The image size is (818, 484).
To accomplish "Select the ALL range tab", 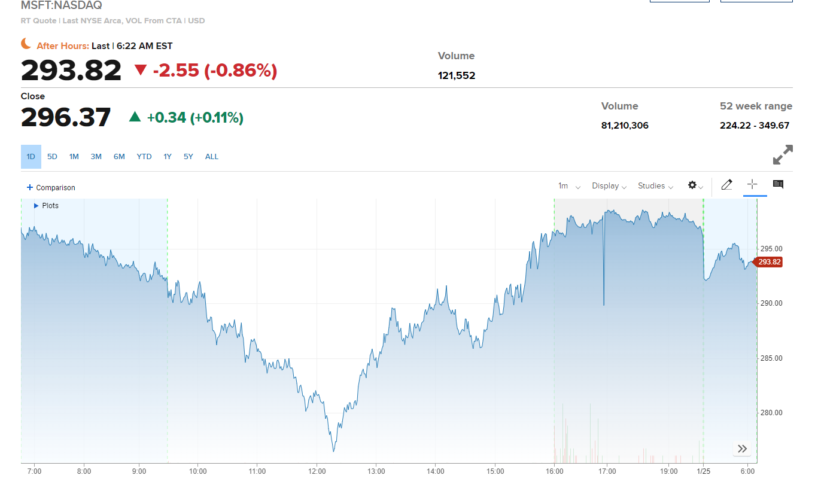I will coord(212,157).
